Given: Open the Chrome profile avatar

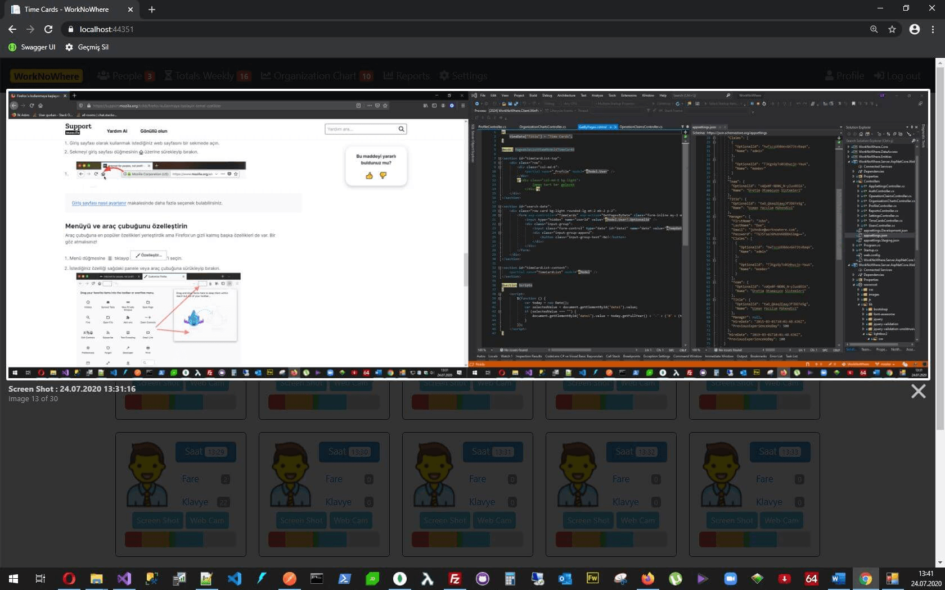Looking at the screenshot, I should pos(915,29).
